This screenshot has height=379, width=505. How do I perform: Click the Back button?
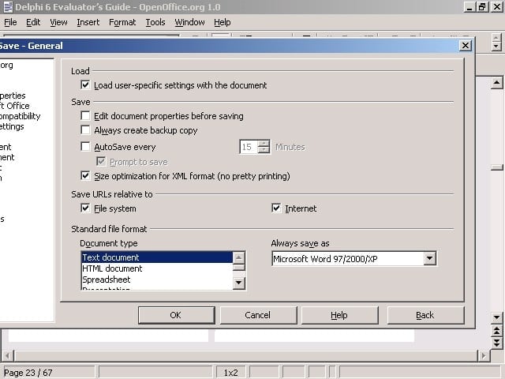(x=425, y=315)
